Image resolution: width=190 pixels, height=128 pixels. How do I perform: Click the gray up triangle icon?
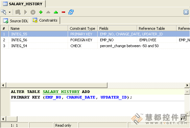coord(48,12)
